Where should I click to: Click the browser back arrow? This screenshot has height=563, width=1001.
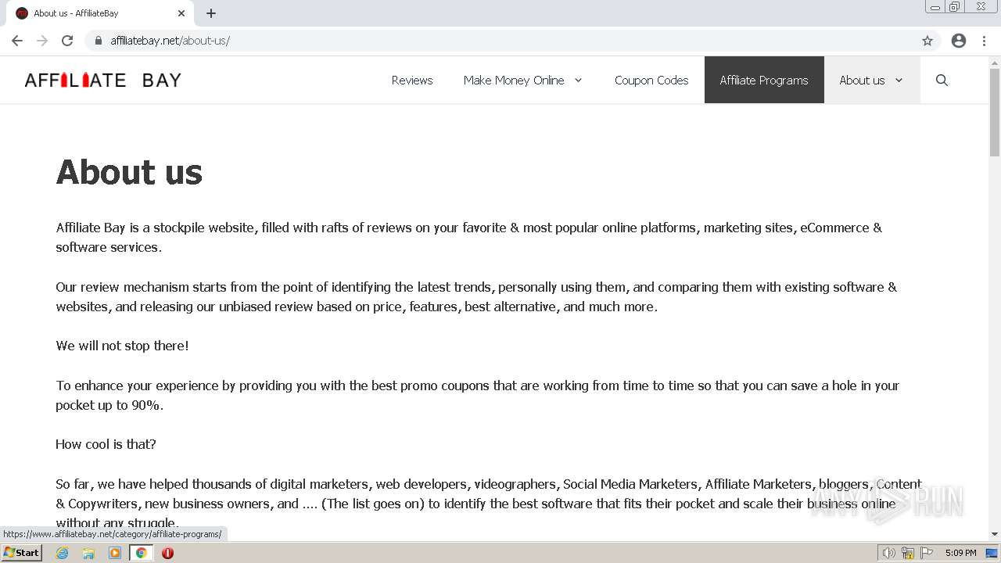click(17, 41)
